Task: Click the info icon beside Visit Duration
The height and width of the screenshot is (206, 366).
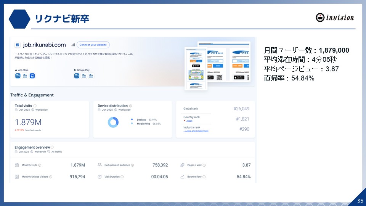Action: [x=122, y=177]
